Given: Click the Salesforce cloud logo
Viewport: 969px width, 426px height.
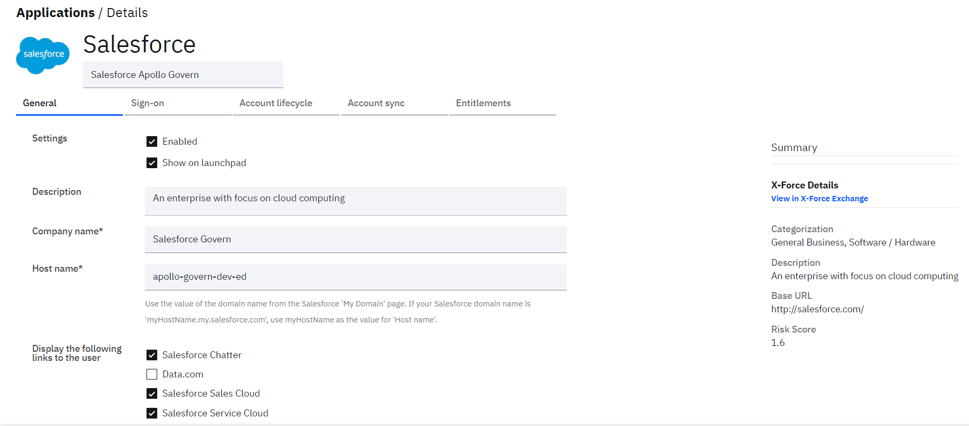Looking at the screenshot, I should click(x=43, y=55).
